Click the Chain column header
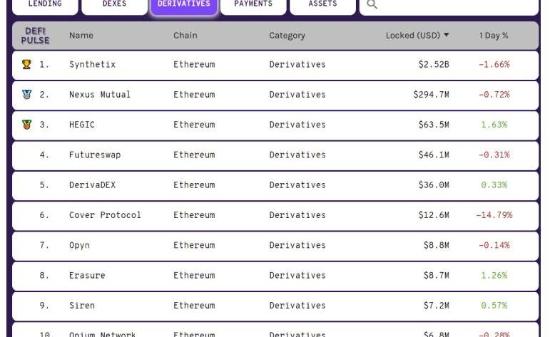 [185, 36]
